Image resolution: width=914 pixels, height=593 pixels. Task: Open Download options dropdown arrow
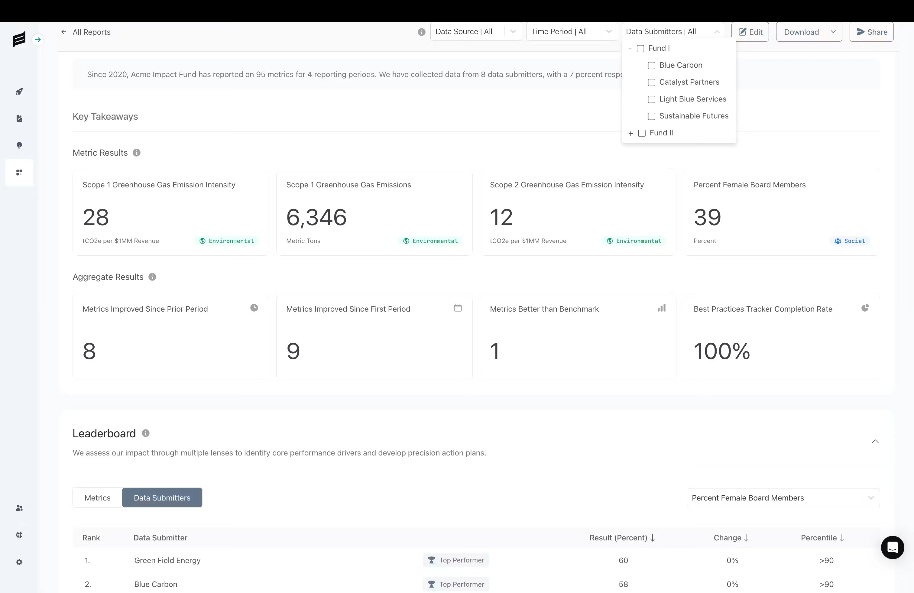pos(833,32)
